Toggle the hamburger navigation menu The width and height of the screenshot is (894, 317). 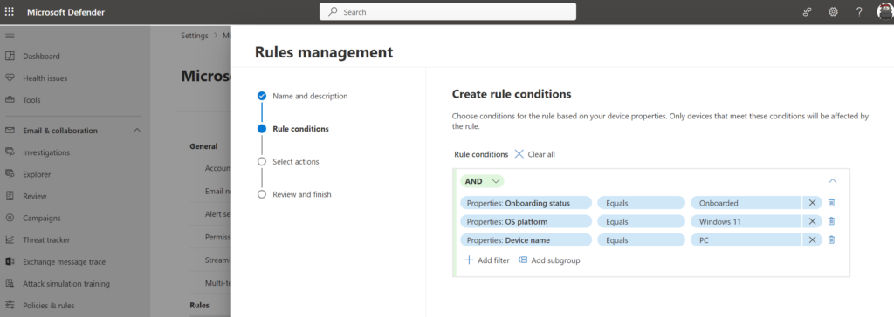pos(9,36)
